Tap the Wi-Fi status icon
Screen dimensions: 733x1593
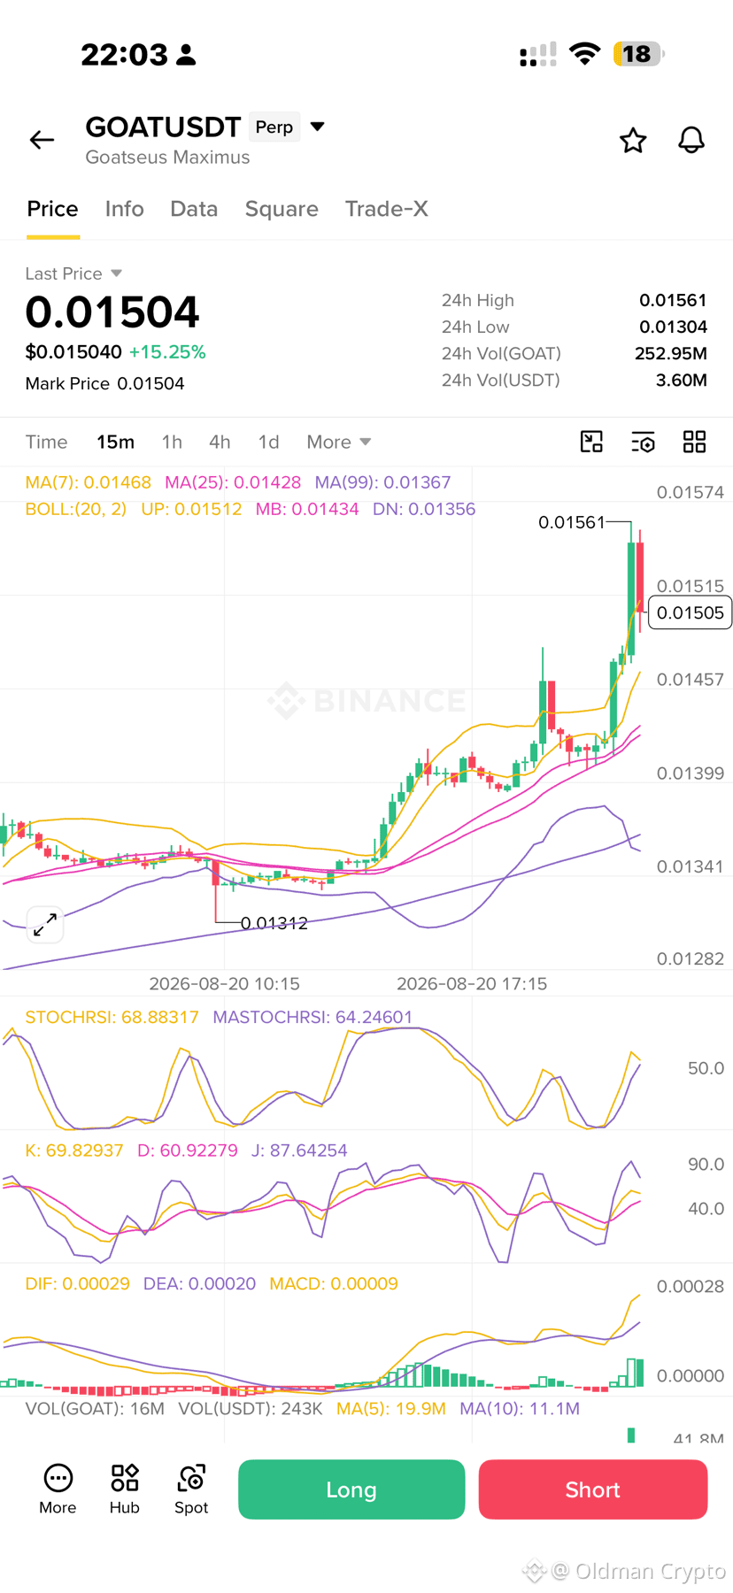(x=584, y=54)
